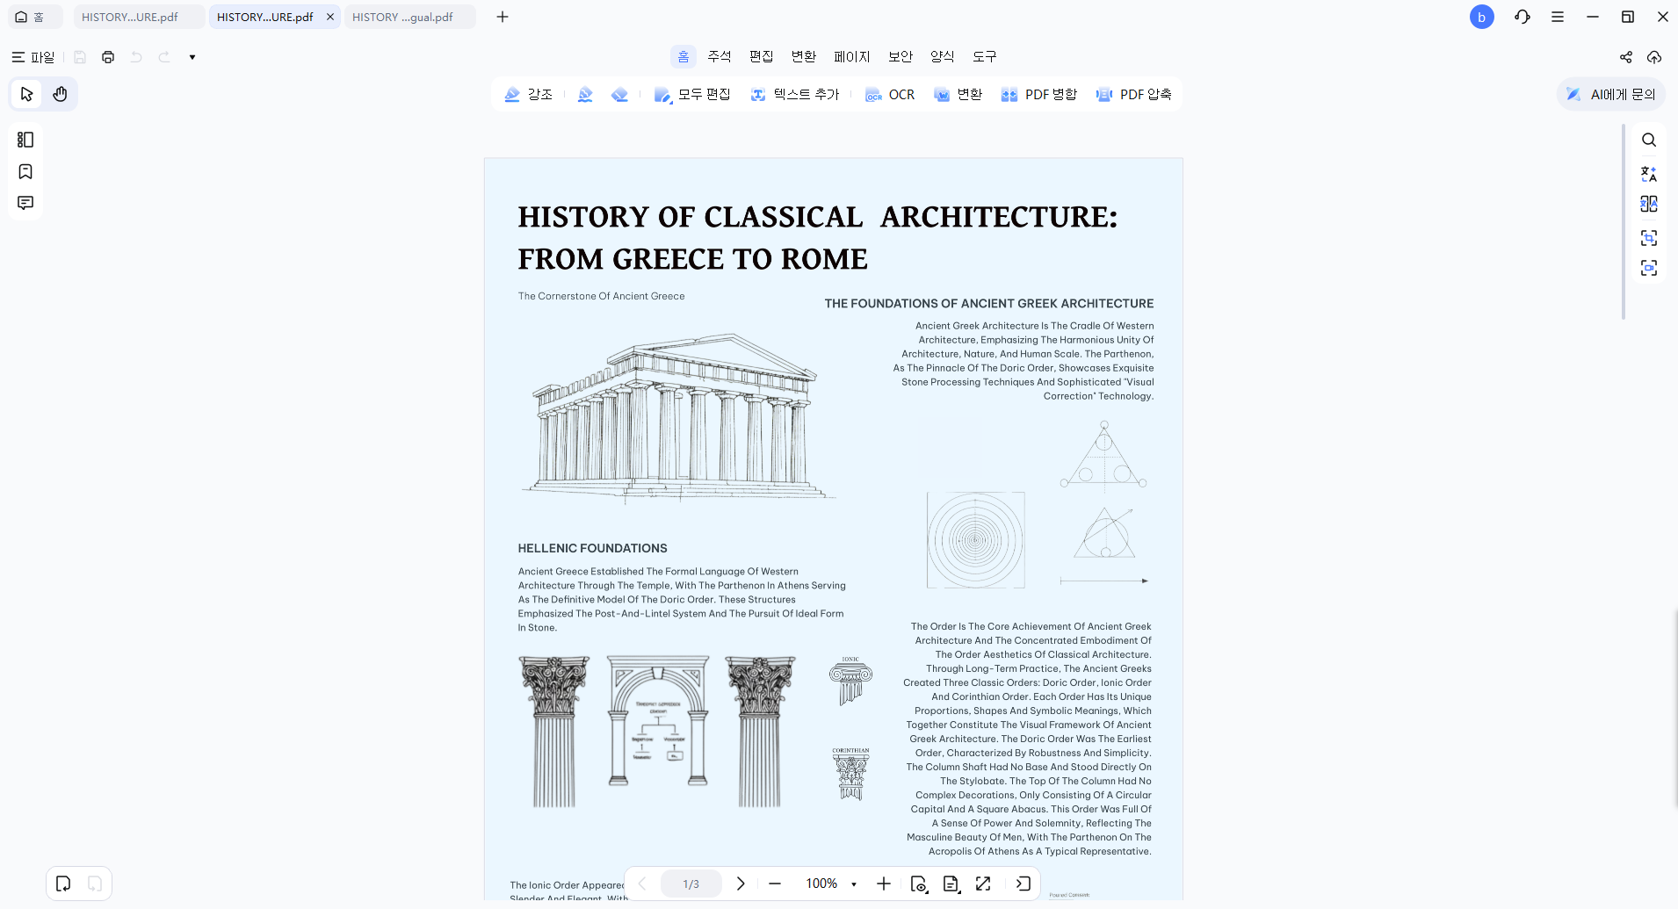The width and height of the screenshot is (1678, 909).
Task: Enter full screen with expand arrows icon
Action: 983,884
